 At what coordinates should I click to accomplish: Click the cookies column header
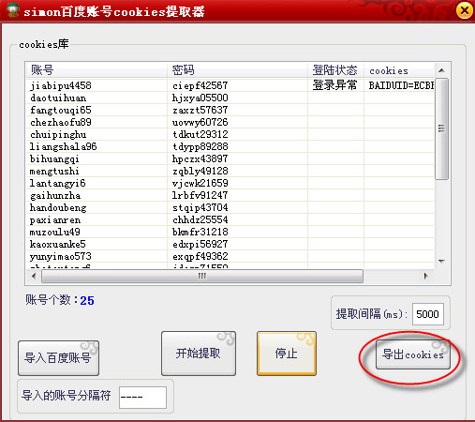(399, 70)
